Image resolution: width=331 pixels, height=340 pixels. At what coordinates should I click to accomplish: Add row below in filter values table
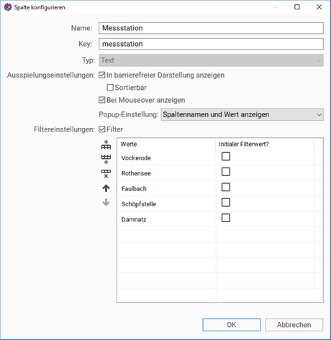pos(106,159)
